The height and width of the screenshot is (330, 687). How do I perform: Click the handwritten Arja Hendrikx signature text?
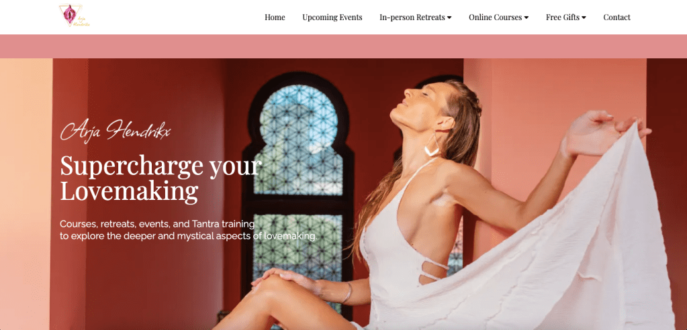click(x=115, y=130)
